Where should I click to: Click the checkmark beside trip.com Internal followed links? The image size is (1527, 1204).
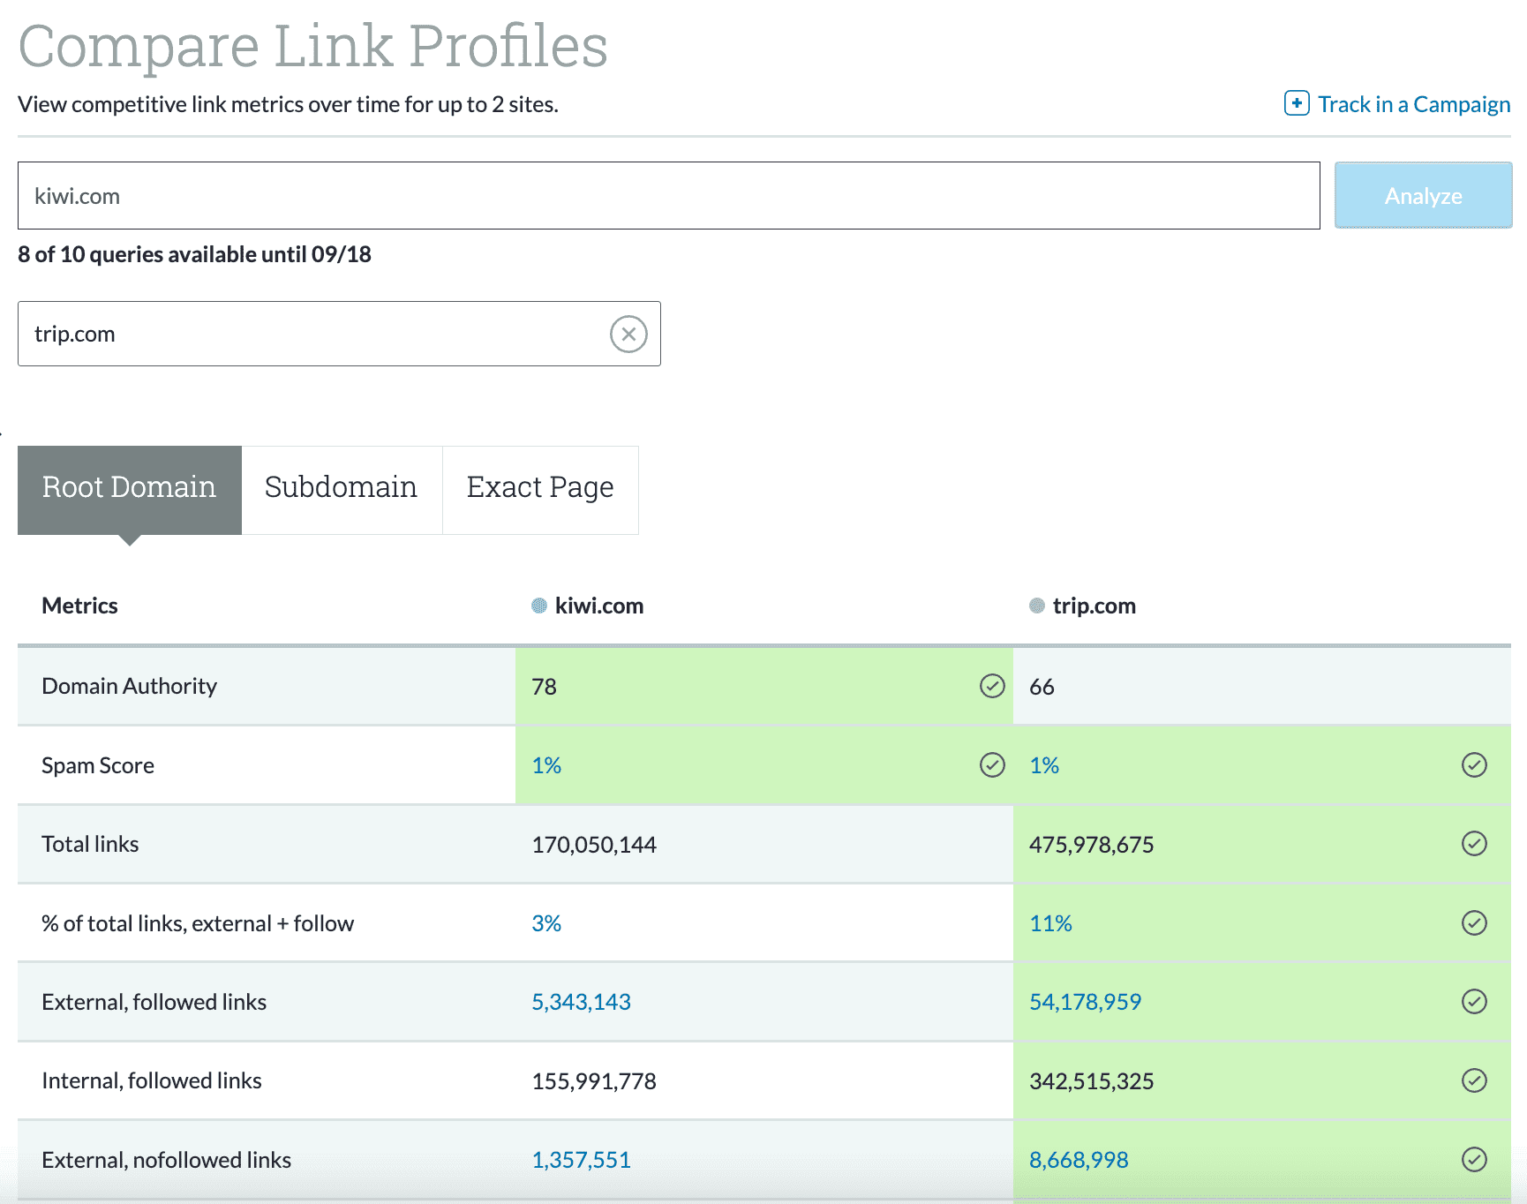[1473, 1080]
